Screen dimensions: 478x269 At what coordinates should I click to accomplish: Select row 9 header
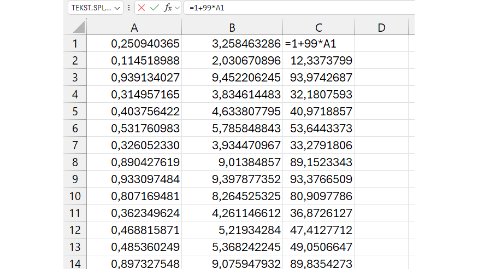(x=75, y=179)
